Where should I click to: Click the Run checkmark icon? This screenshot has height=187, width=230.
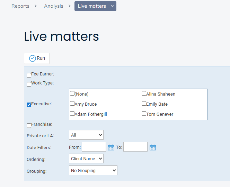tap(32, 58)
